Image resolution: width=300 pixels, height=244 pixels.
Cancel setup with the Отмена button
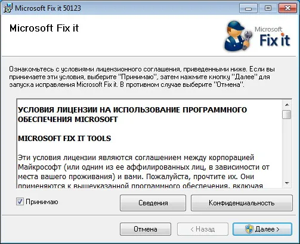[x=146, y=229]
